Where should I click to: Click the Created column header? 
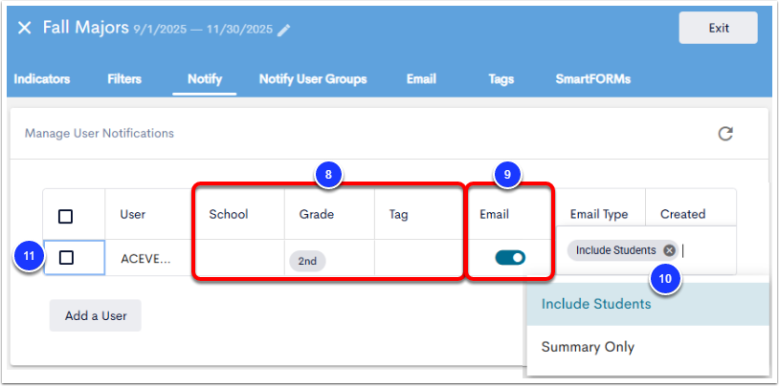point(682,214)
